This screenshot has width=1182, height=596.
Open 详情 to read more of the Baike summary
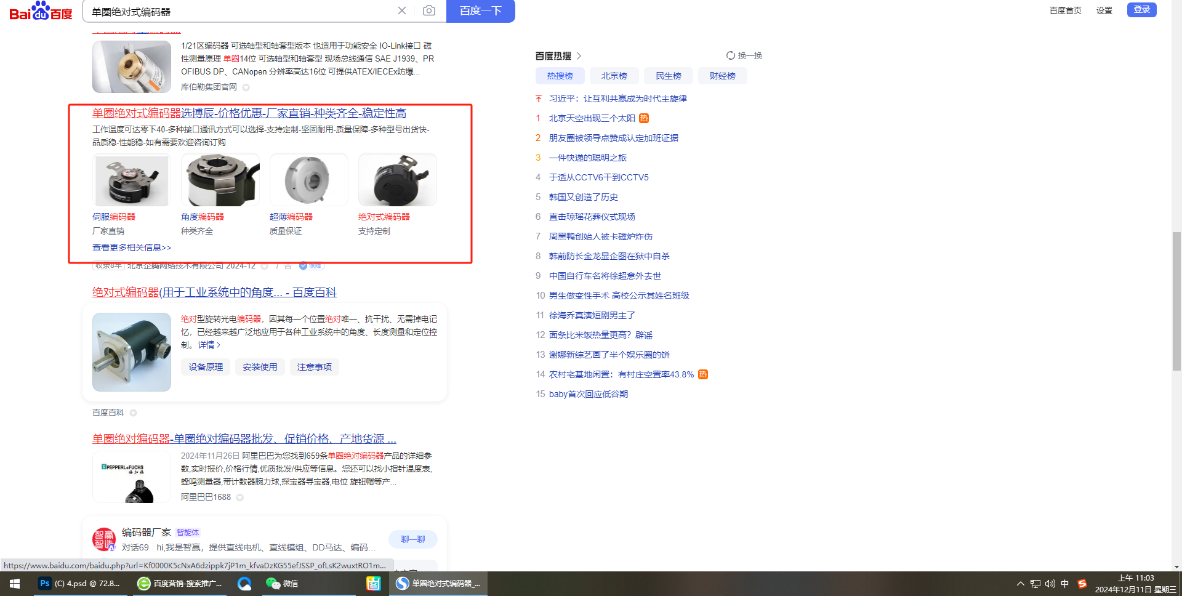209,345
